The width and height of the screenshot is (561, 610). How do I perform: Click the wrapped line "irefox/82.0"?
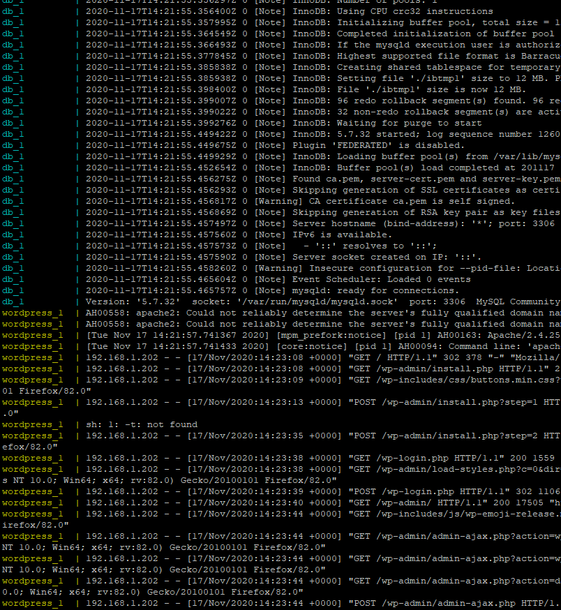pos(36,525)
